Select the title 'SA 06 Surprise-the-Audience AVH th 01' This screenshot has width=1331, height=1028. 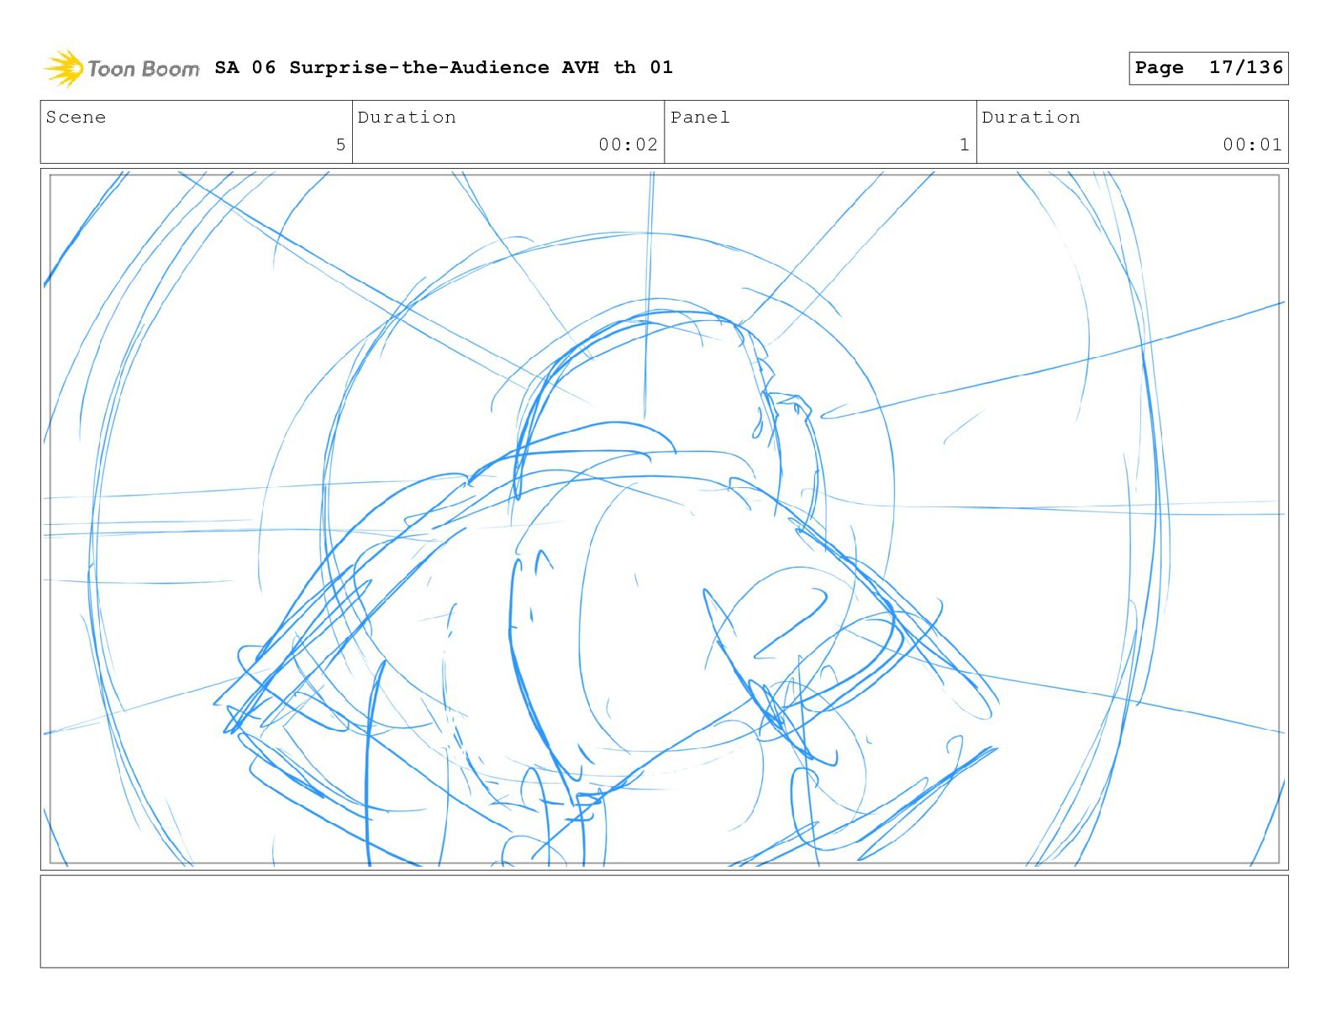(x=444, y=67)
